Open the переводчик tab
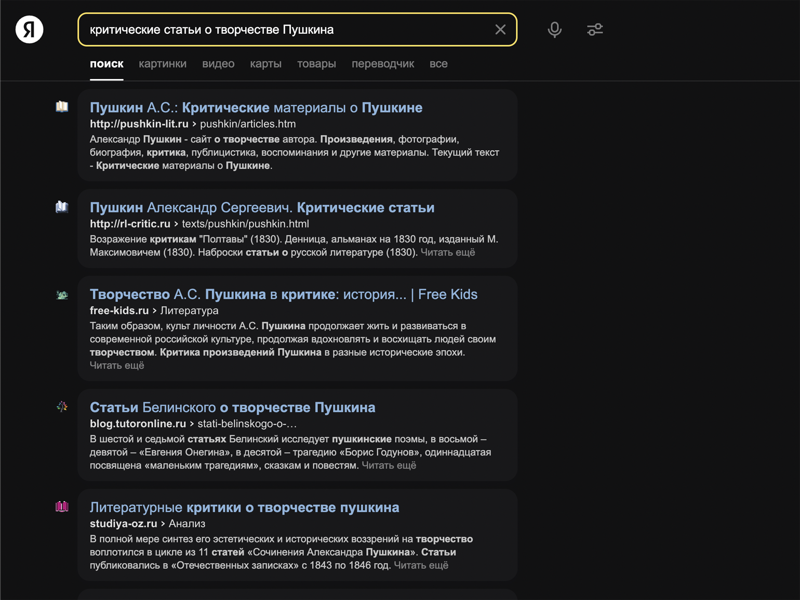Viewport: 800px width, 600px height. [382, 64]
